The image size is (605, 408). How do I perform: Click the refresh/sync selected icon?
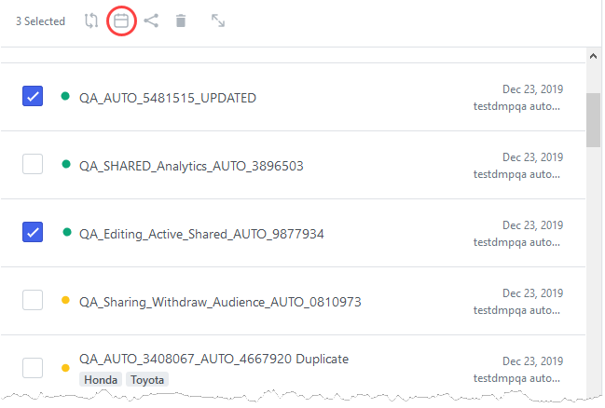[x=91, y=20]
